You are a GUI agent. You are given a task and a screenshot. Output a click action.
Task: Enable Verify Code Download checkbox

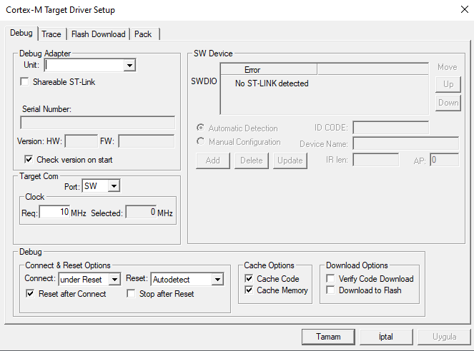tap(330, 278)
